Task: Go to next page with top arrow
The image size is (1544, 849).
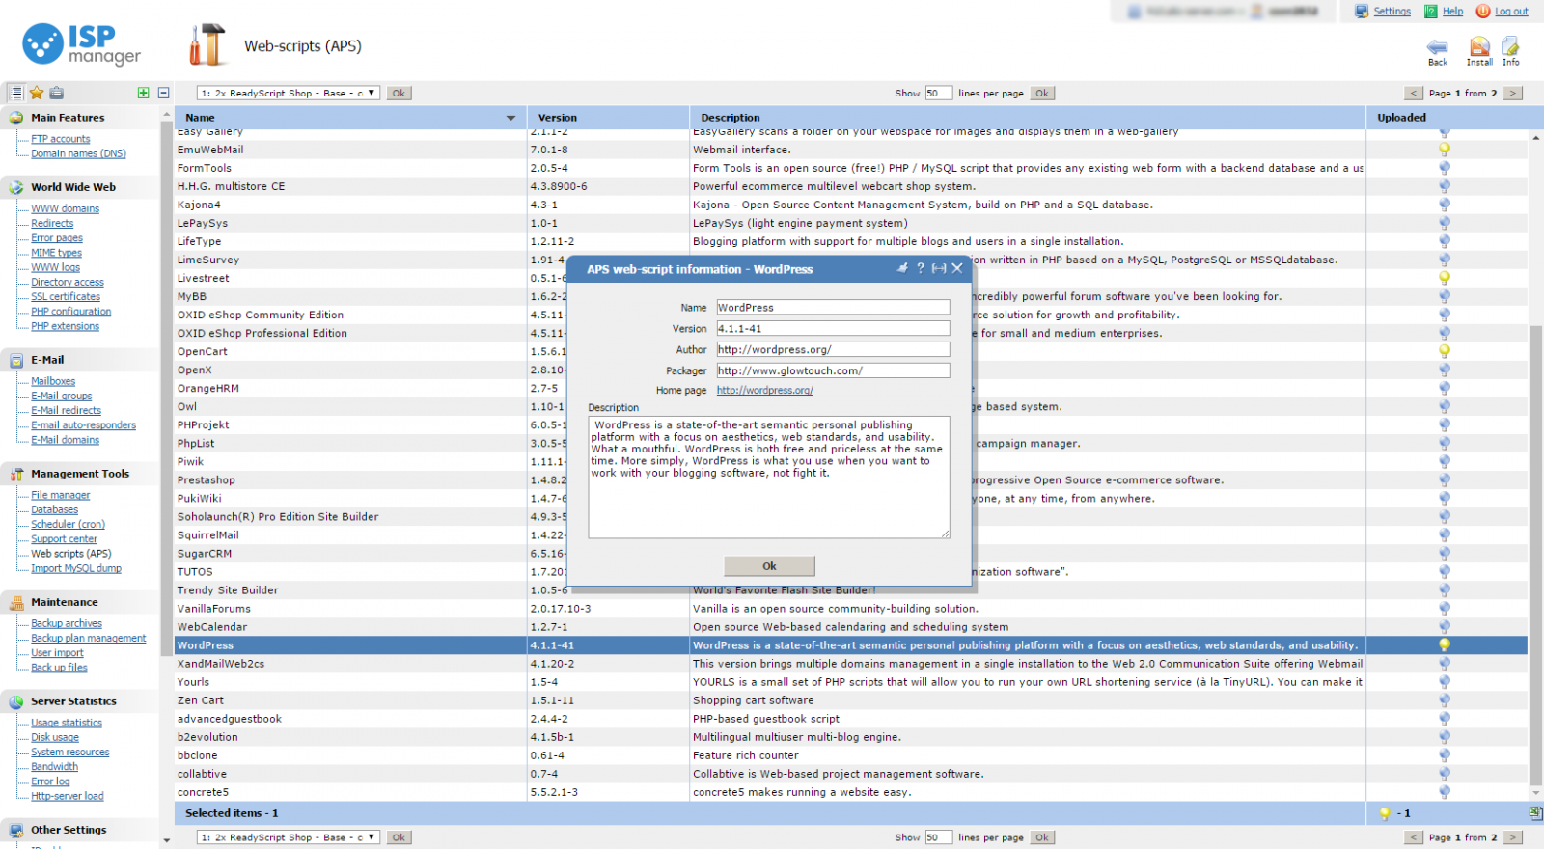Action: click(1513, 94)
